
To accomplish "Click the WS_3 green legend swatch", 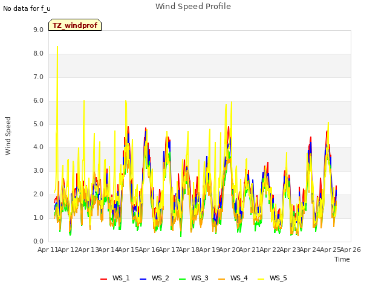I will tap(183, 279).
